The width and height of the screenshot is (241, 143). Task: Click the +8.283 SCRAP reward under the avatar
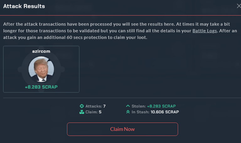pyautogui.click(x=41, y=87)
